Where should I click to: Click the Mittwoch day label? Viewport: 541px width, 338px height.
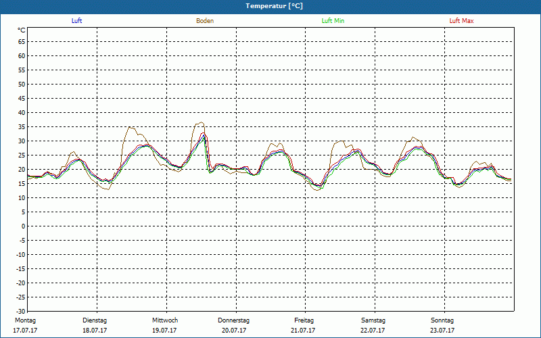[x=165, y=320]
